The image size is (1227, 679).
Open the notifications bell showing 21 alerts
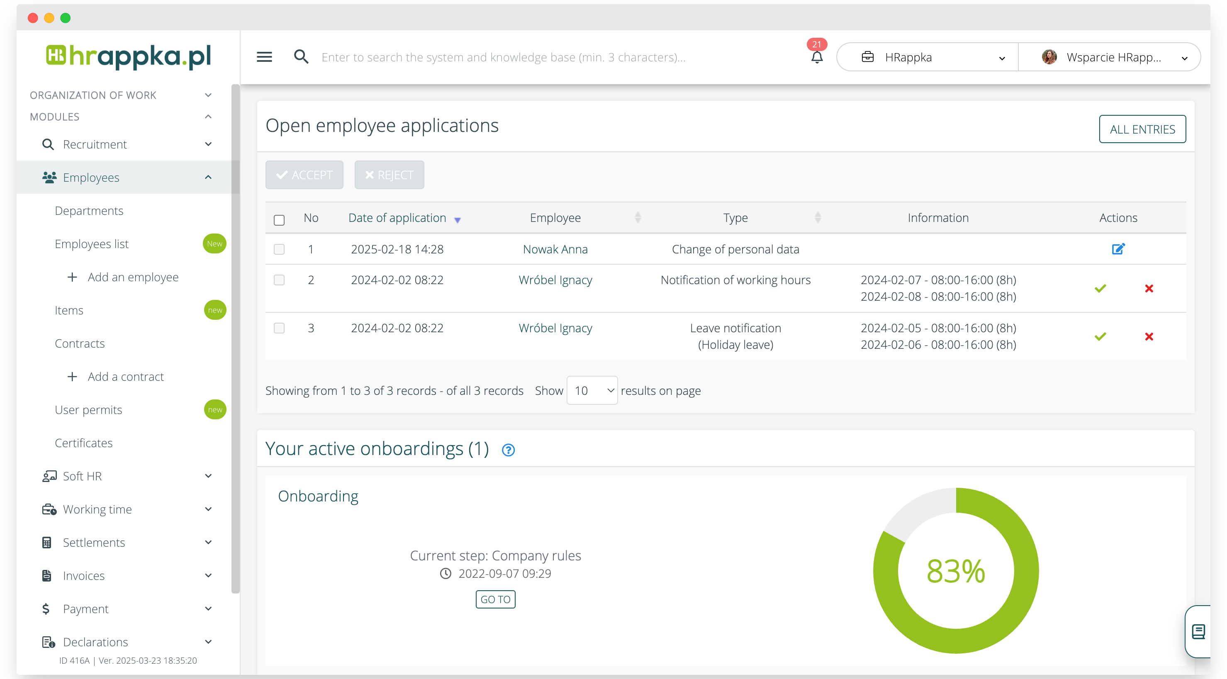pyautogui.click(x=816, y=57)
